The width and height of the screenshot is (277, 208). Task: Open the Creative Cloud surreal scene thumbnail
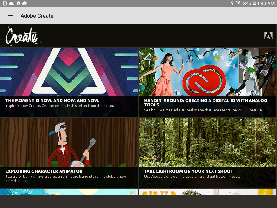(207, 72)
